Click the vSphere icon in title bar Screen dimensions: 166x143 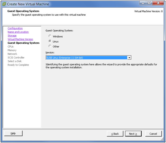(4, 4)
